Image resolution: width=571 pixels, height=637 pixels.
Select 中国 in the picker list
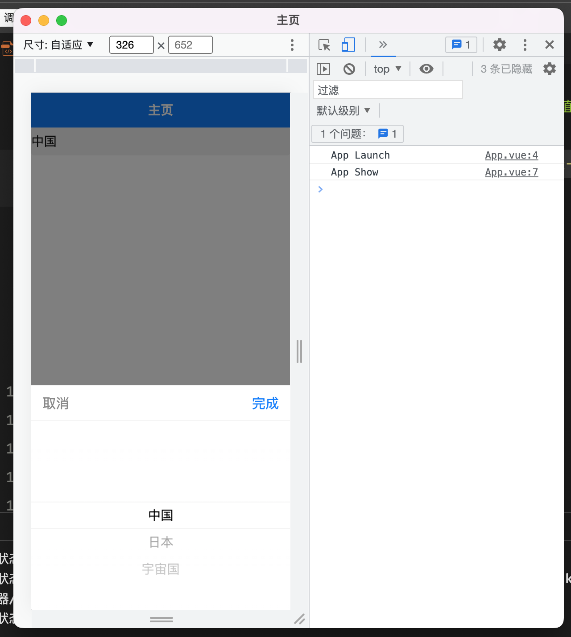coord(161,515)
